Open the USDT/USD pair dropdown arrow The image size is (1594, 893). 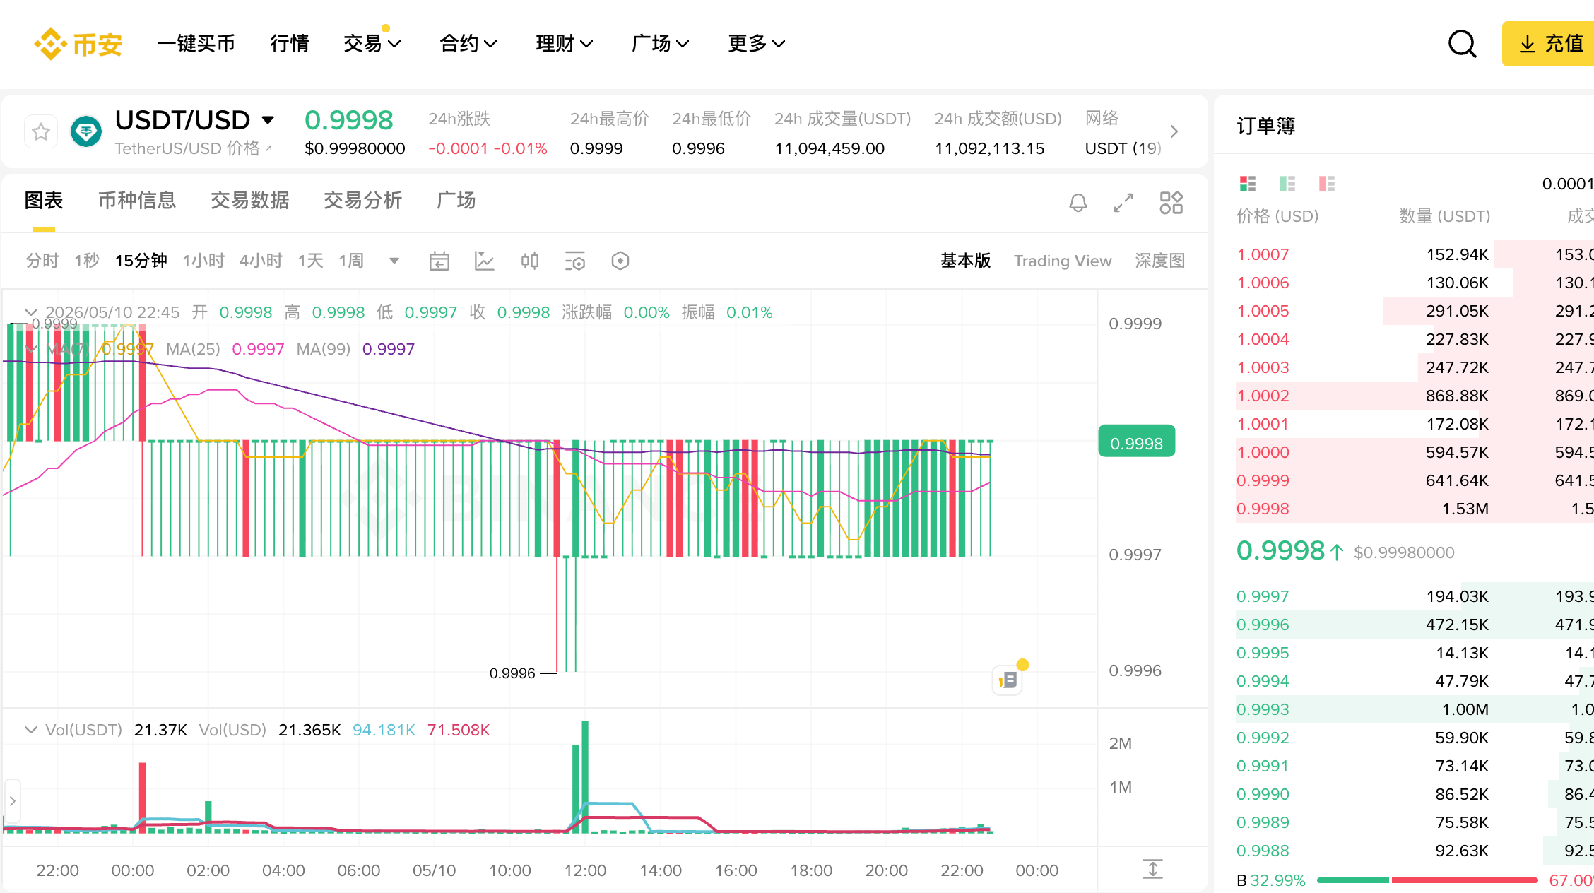[x=268, y=120]
